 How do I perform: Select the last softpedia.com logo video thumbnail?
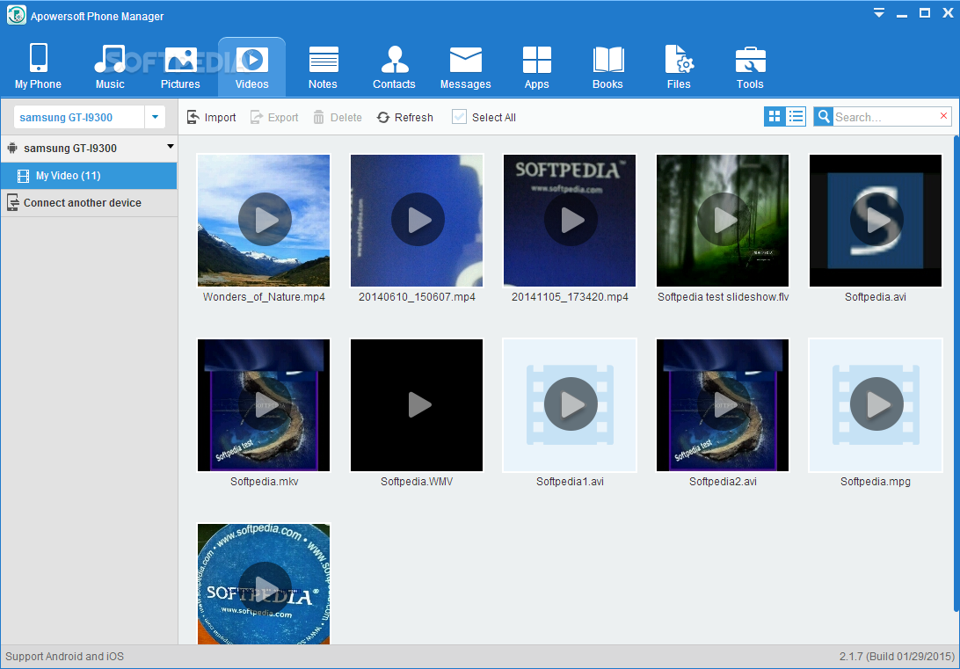point(264,584)
